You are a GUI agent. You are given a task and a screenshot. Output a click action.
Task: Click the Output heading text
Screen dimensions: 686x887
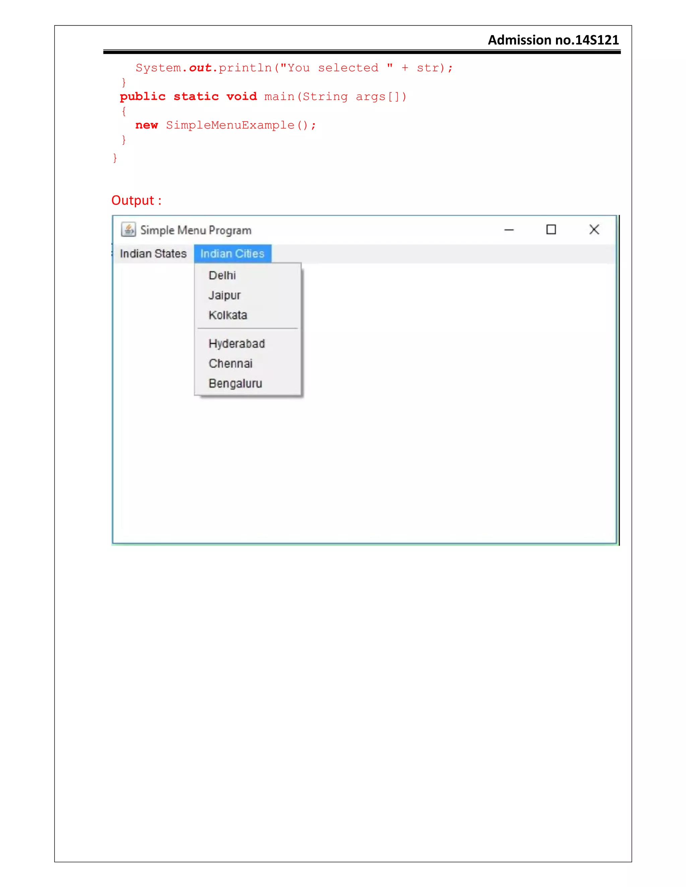(136, 200)
